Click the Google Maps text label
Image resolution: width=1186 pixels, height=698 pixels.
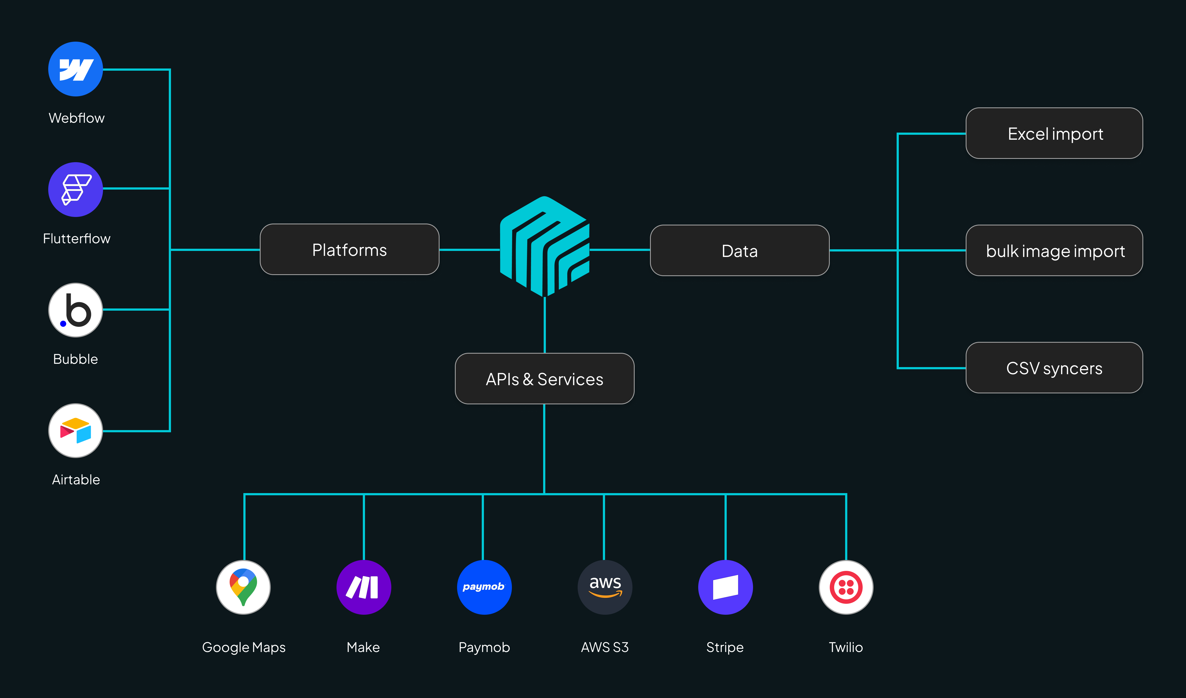click(x=243, y=647)
